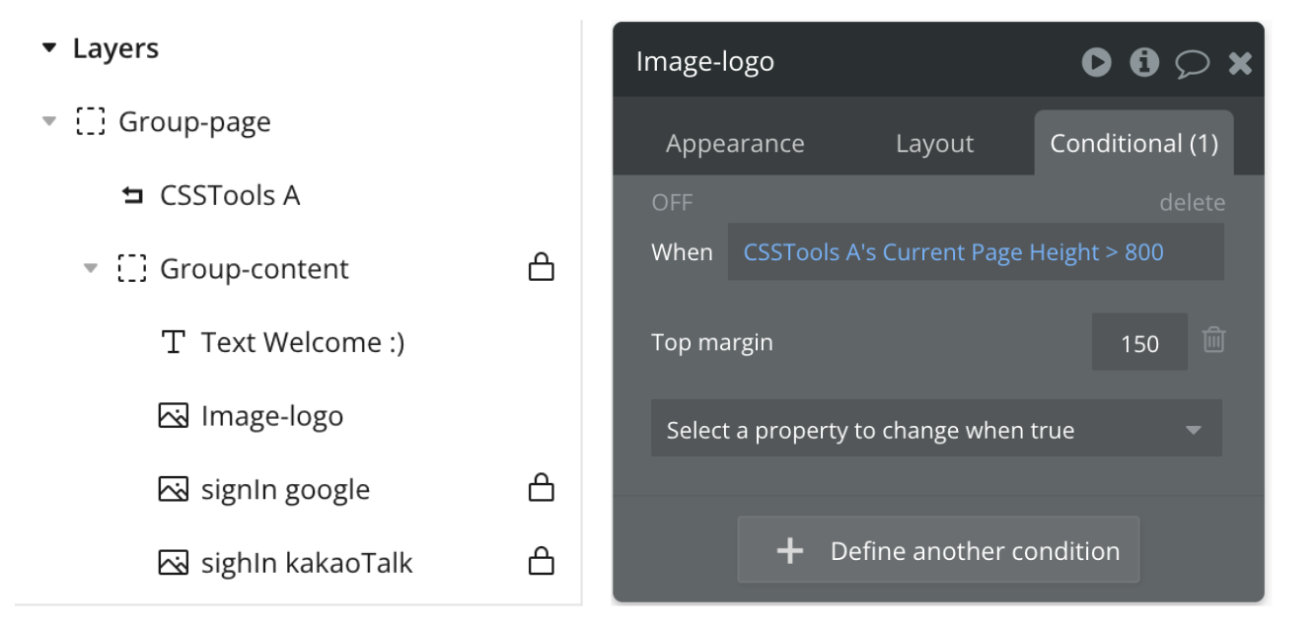Click the Top margin value field 150
This screenshot has width=1316, height=627.
[1139, 342]
